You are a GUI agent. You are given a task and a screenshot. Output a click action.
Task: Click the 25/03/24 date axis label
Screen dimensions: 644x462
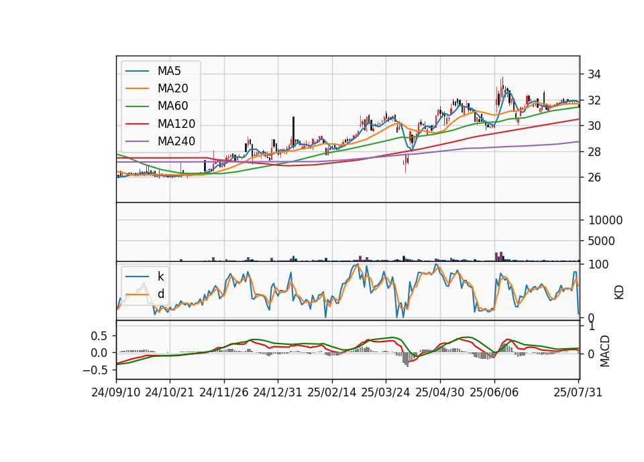tap(386, 392)
